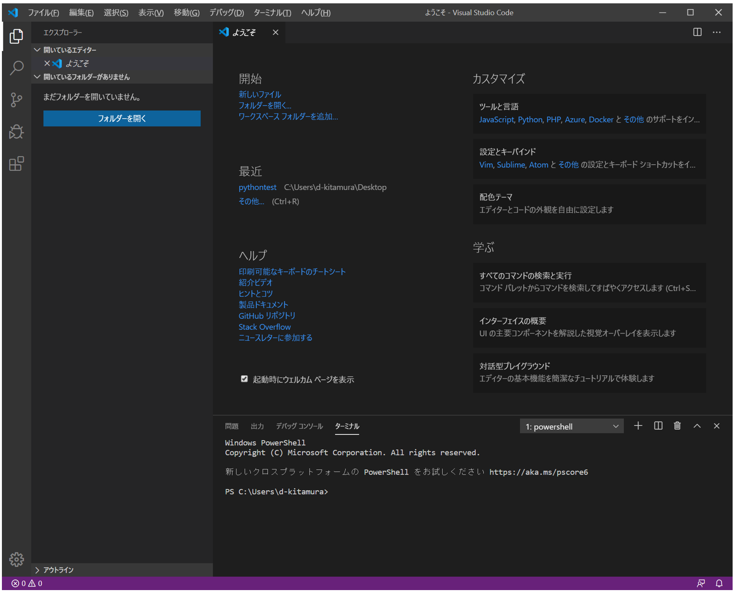This screenshot has width=735, height=592.
Task: Switch to the 出力 panel tab
Action: (x=257, y=426)
